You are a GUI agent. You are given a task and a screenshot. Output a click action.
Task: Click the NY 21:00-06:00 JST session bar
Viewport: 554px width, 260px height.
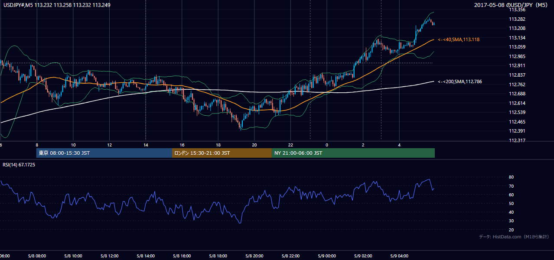353,153
